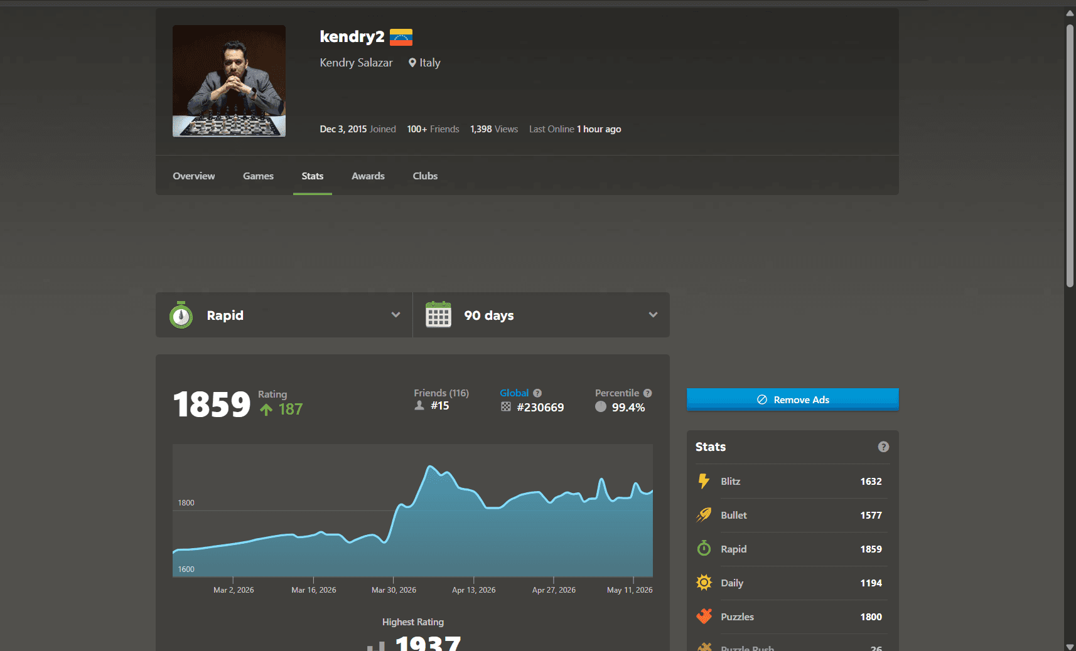
Task: Click the chessboard icon beside #230669
Action: click(x=506, y=407)
